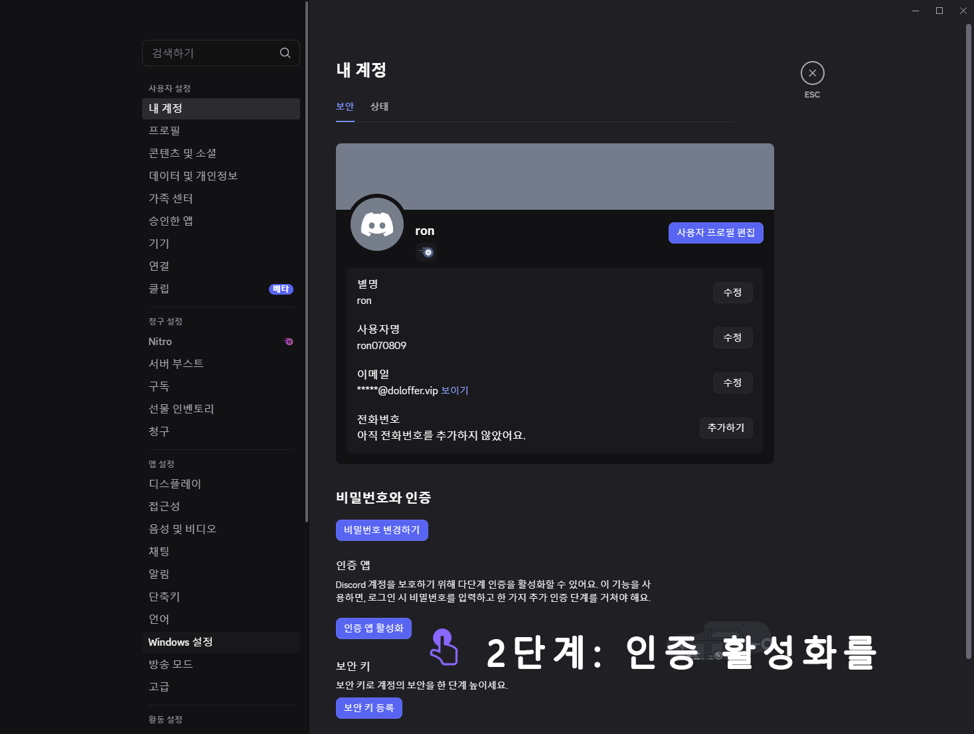Edit 별명 with its 수정 button
974x734 pixels.
(x=732, y=293)
